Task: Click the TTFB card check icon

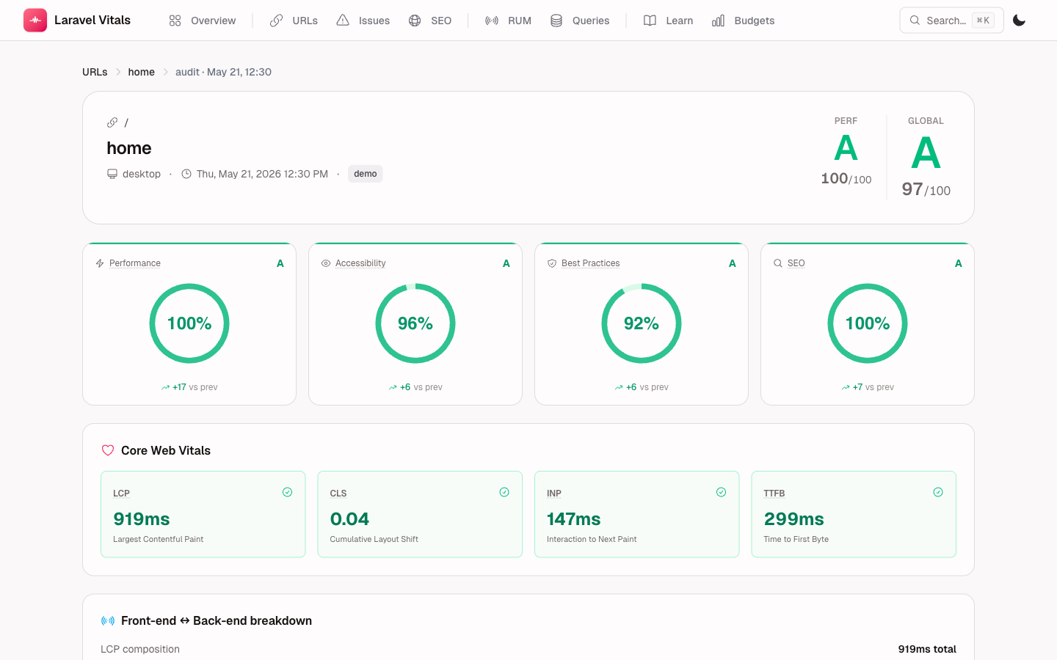Action: [x=938, y=492]
